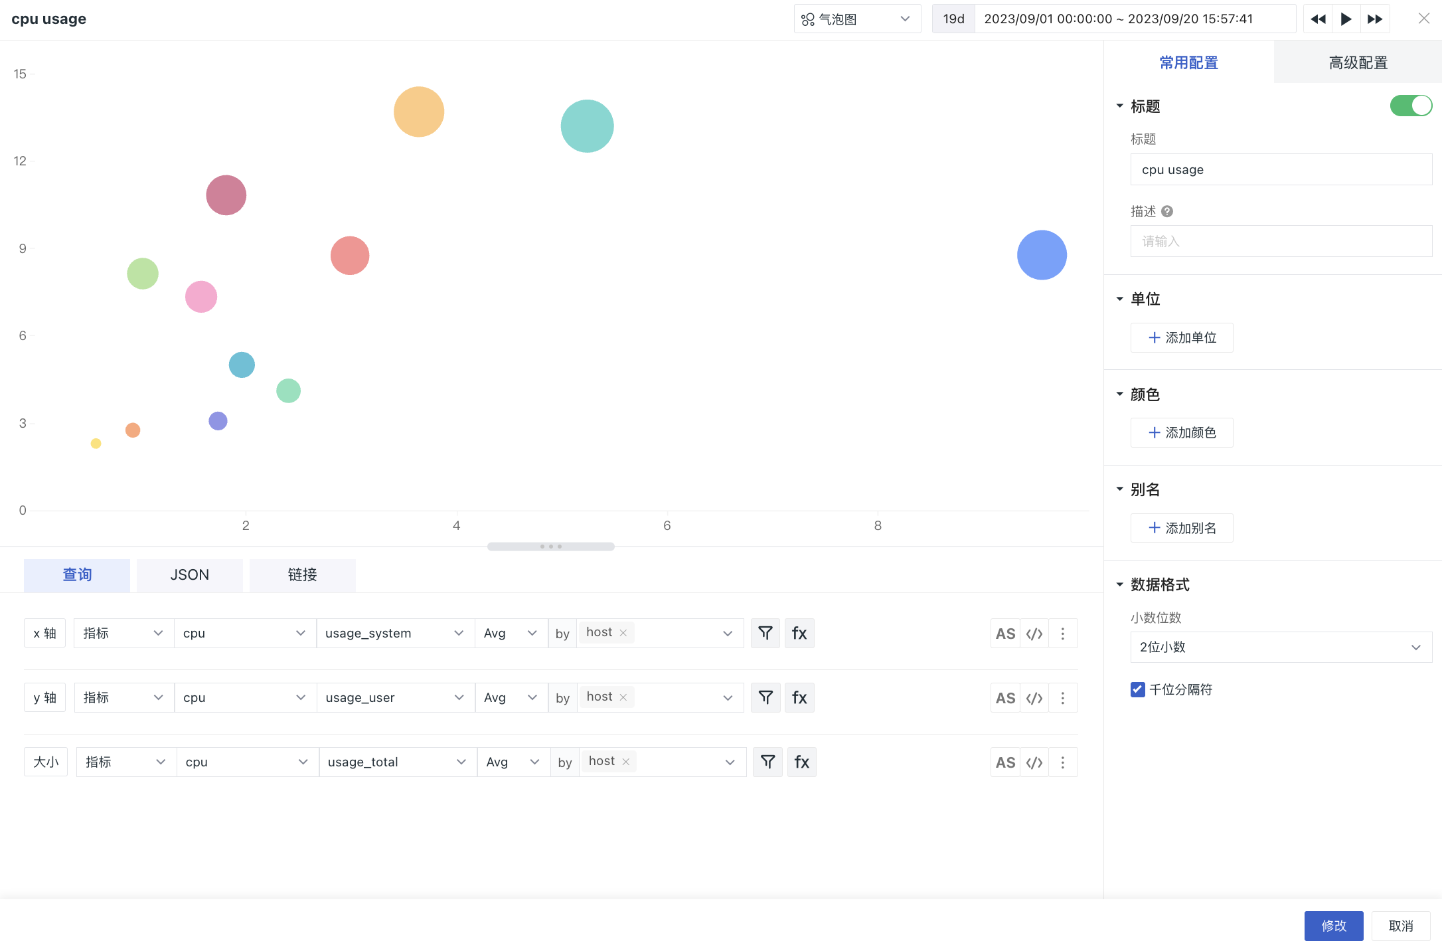Open more options menu in x 轴 row
This screenshot has width=1442, height=951.
coord(1063,634)
